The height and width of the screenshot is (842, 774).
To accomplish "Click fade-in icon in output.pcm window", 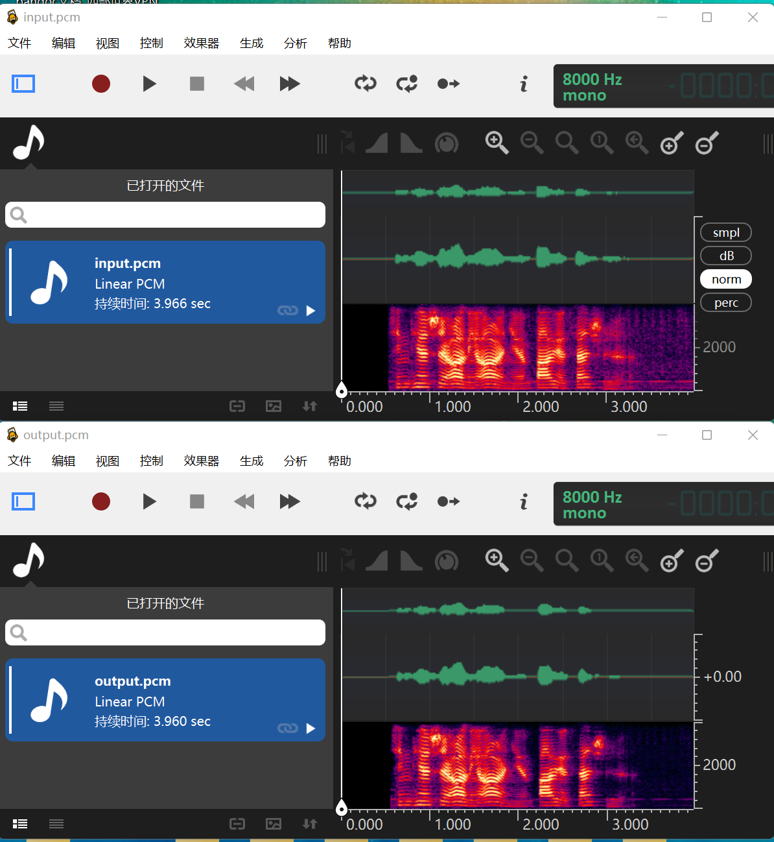I will [377, 560].
